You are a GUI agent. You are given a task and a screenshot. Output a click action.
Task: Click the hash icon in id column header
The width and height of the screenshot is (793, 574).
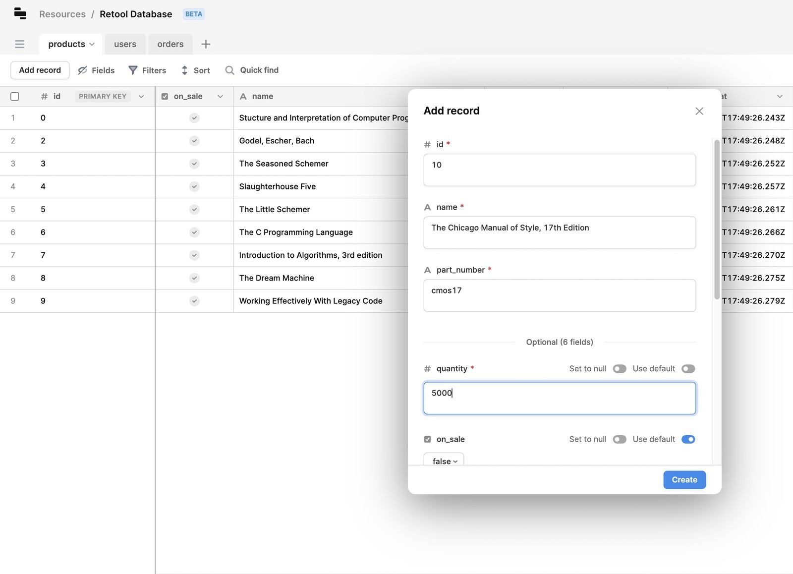[44, 97]
